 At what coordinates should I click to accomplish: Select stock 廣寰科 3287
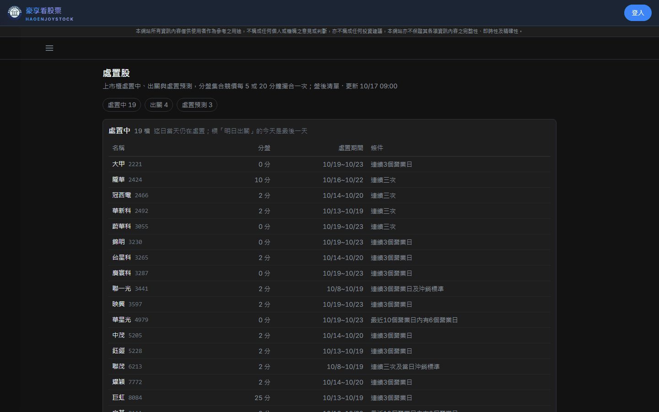tap(130, 273)
